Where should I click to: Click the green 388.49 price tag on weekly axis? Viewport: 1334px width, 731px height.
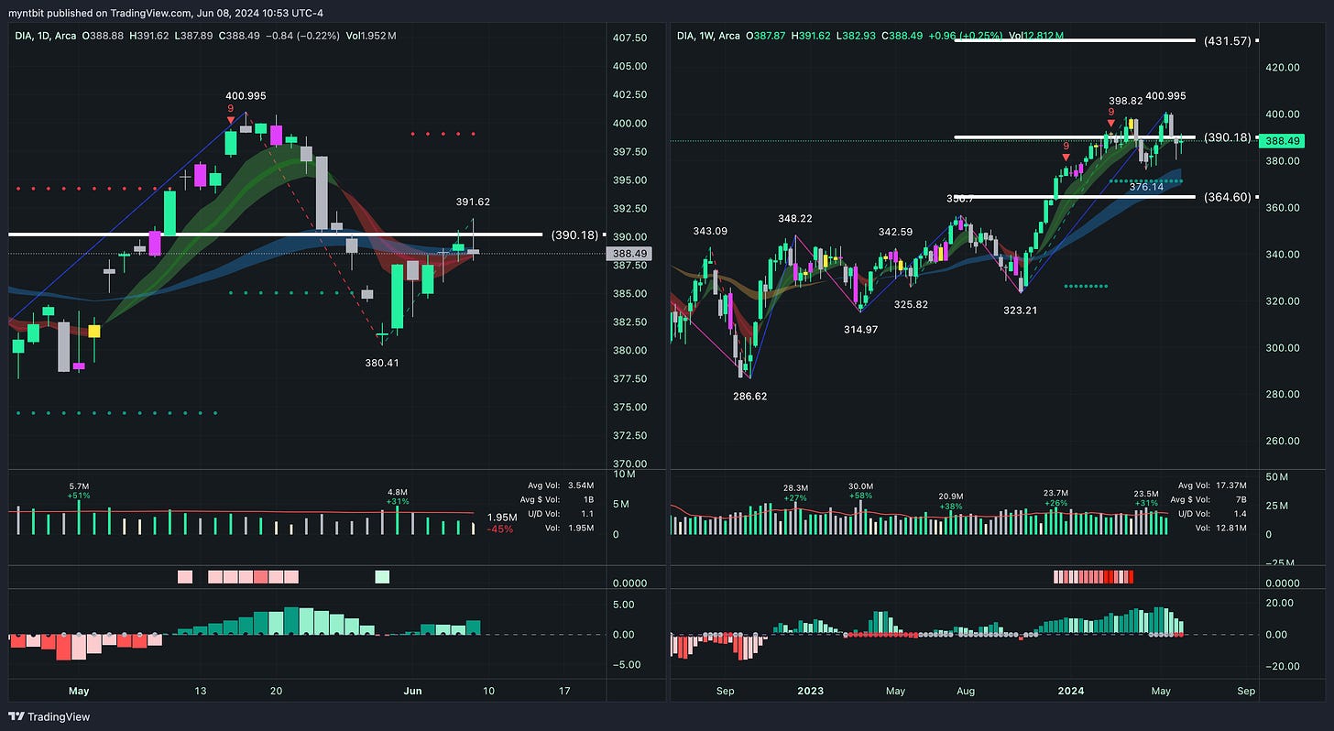tap(1283, 141)
